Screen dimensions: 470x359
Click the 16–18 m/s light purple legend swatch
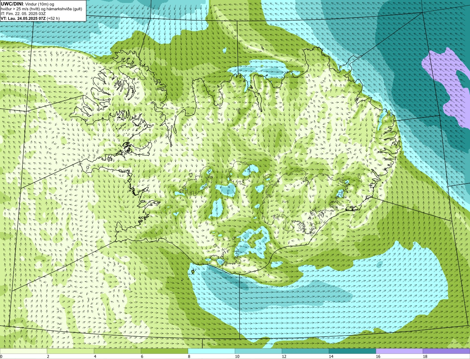(x=399, y=351)
